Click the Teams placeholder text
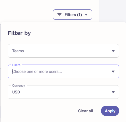 [x=18, y=51]
